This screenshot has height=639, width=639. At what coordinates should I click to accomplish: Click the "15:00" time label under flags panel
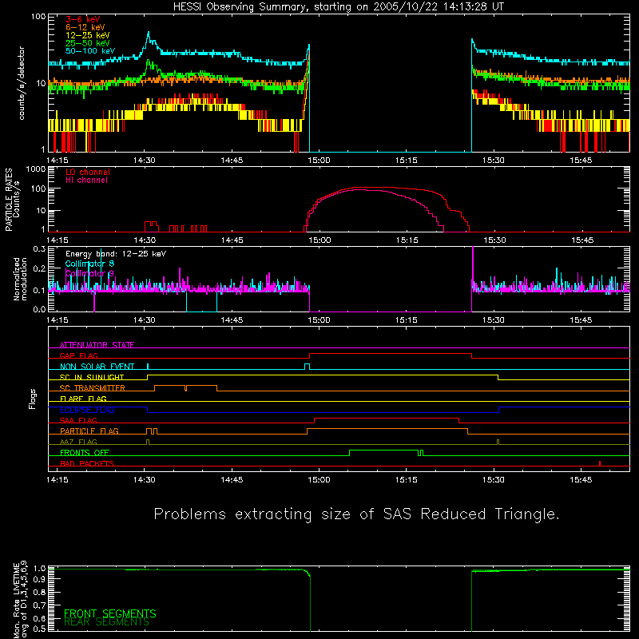319,480
